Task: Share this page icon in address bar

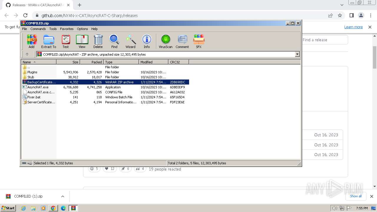Action: point(330,16)
